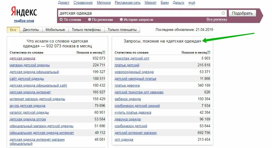The width and height of the screenshot is (272, 148).
Task: Click the 'платье детский' similar query link
Action: (x=127, y=65)
